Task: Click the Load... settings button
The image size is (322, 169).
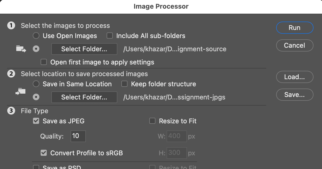Action: [295, 77]
